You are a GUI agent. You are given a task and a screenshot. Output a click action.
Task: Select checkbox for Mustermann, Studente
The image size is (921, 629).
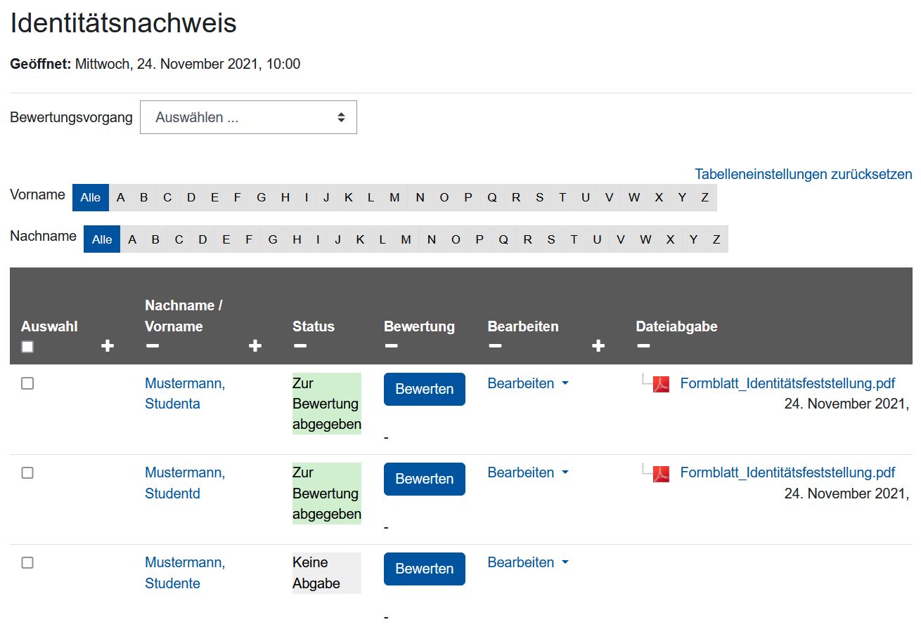(x=27, y=563)
